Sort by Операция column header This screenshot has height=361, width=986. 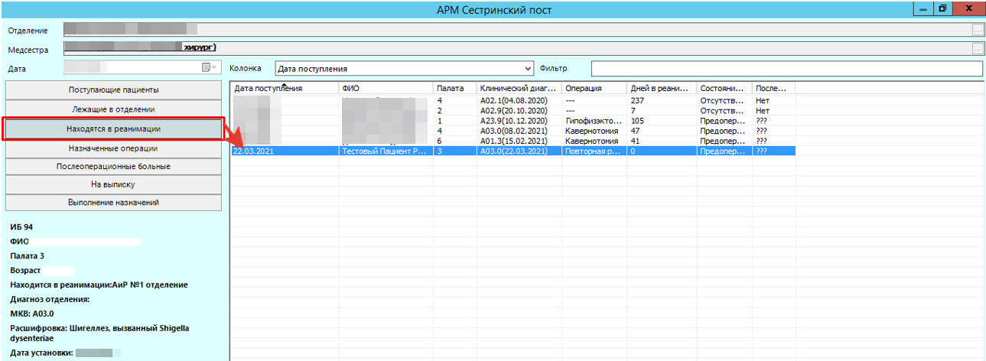click(594, 89)
